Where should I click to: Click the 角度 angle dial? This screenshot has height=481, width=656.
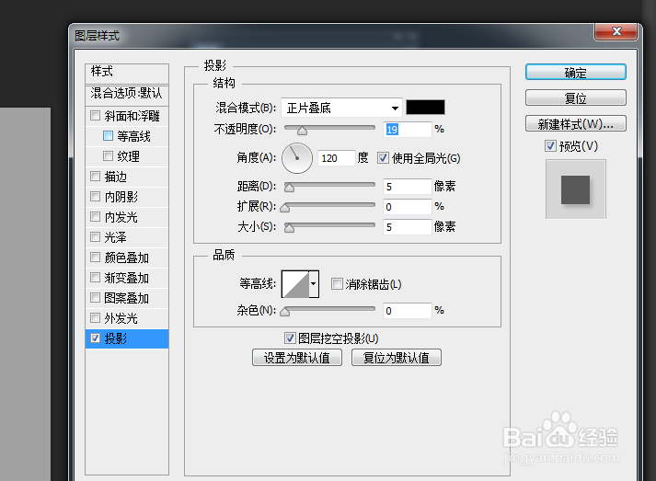[x=297, y=158]
